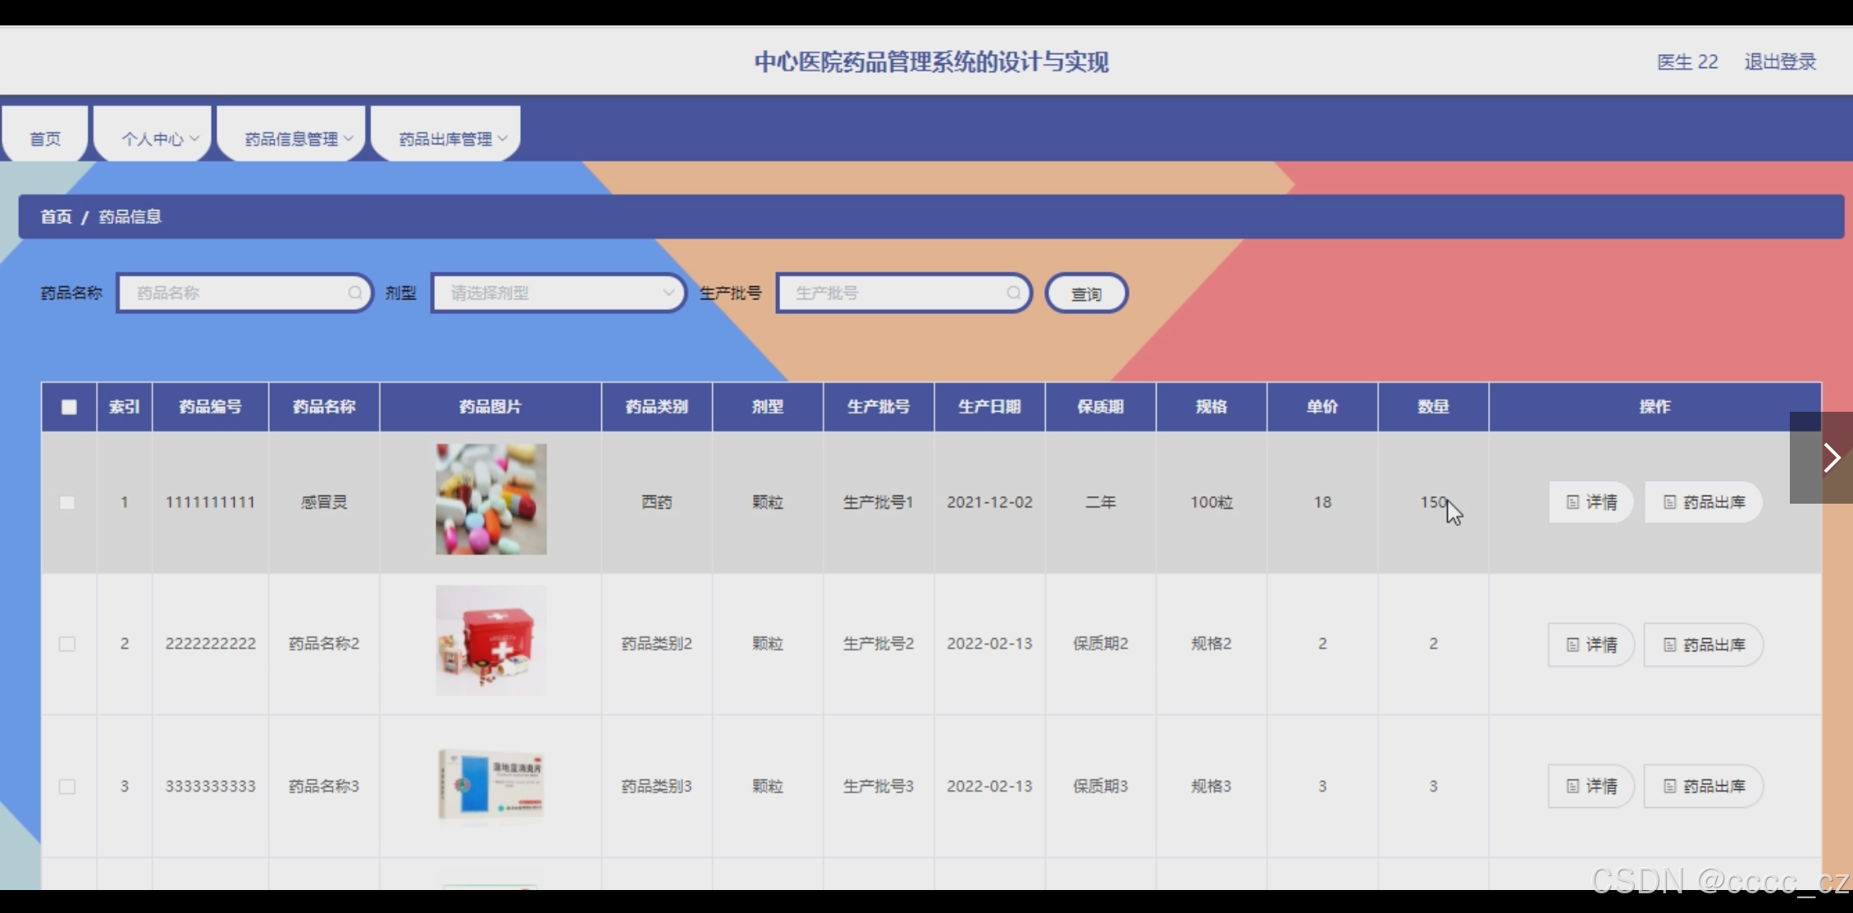The height and width of the screenshot is (913, 1853).
Task: Go to the 首页 nav tab
Action: [45, 139]
